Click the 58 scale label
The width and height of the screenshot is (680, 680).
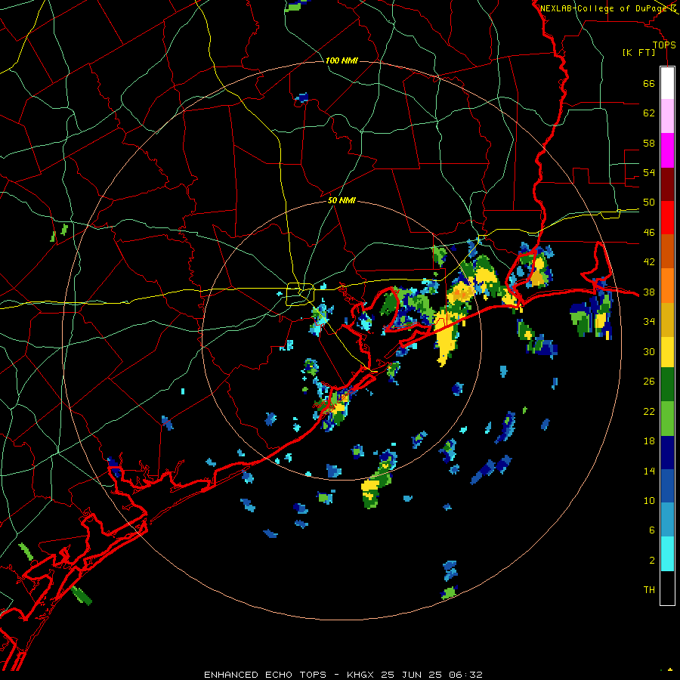tap(649, 143)
